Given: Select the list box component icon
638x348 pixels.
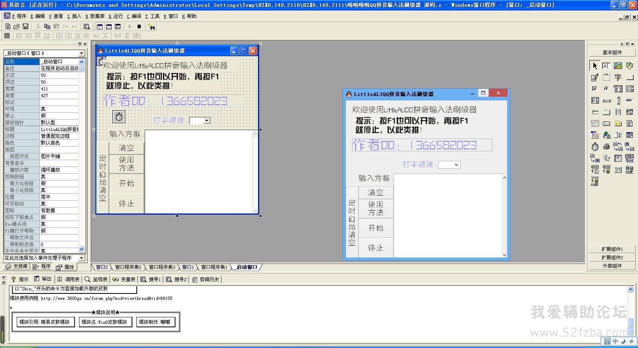Looking at the screenshot, I should 630,89.
